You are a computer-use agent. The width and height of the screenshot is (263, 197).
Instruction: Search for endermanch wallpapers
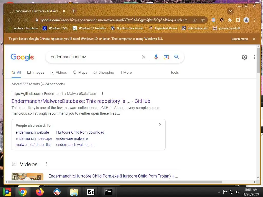pos(75,145)
